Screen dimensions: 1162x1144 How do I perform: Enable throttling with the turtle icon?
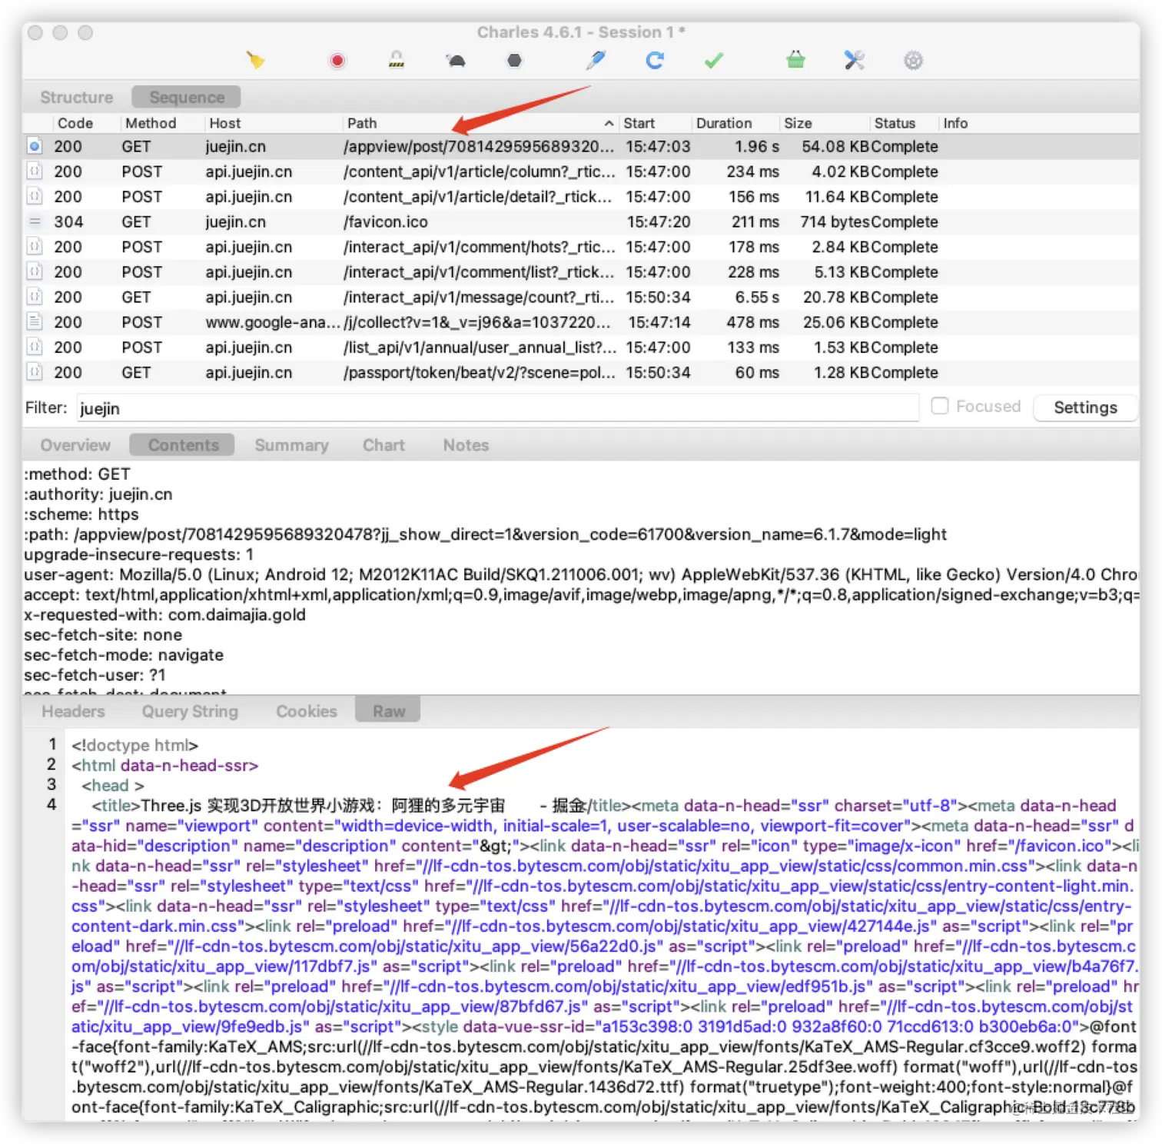[x=456, y=60]
